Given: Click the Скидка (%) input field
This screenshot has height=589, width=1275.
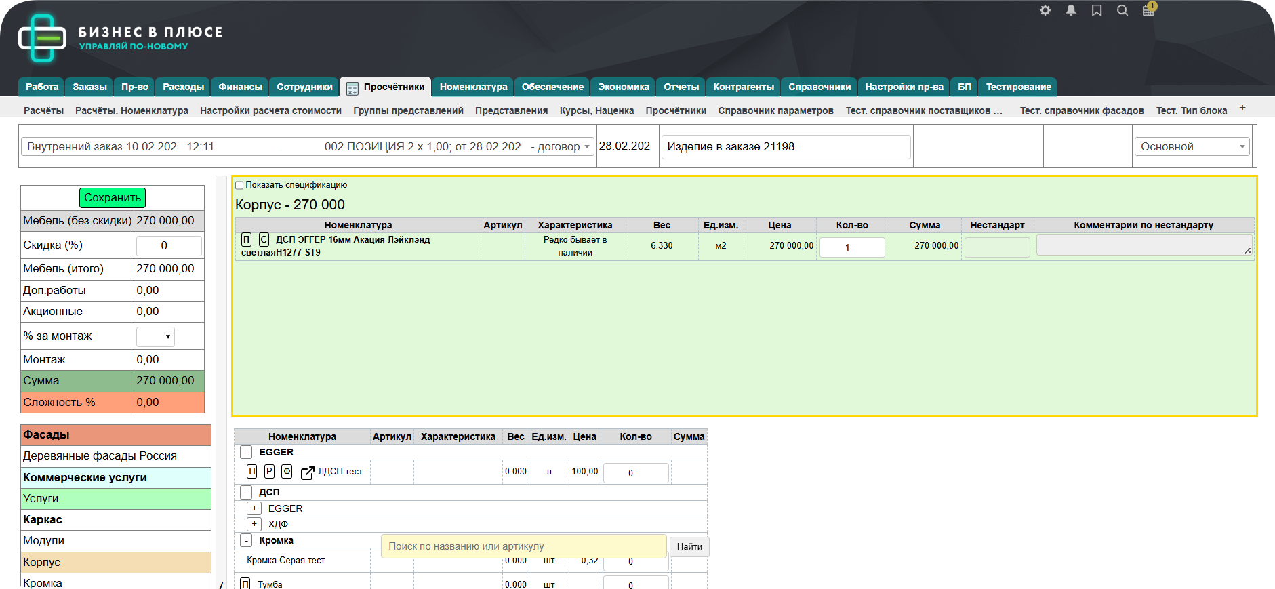Looking at the screenshot, I should pos(169,245).
